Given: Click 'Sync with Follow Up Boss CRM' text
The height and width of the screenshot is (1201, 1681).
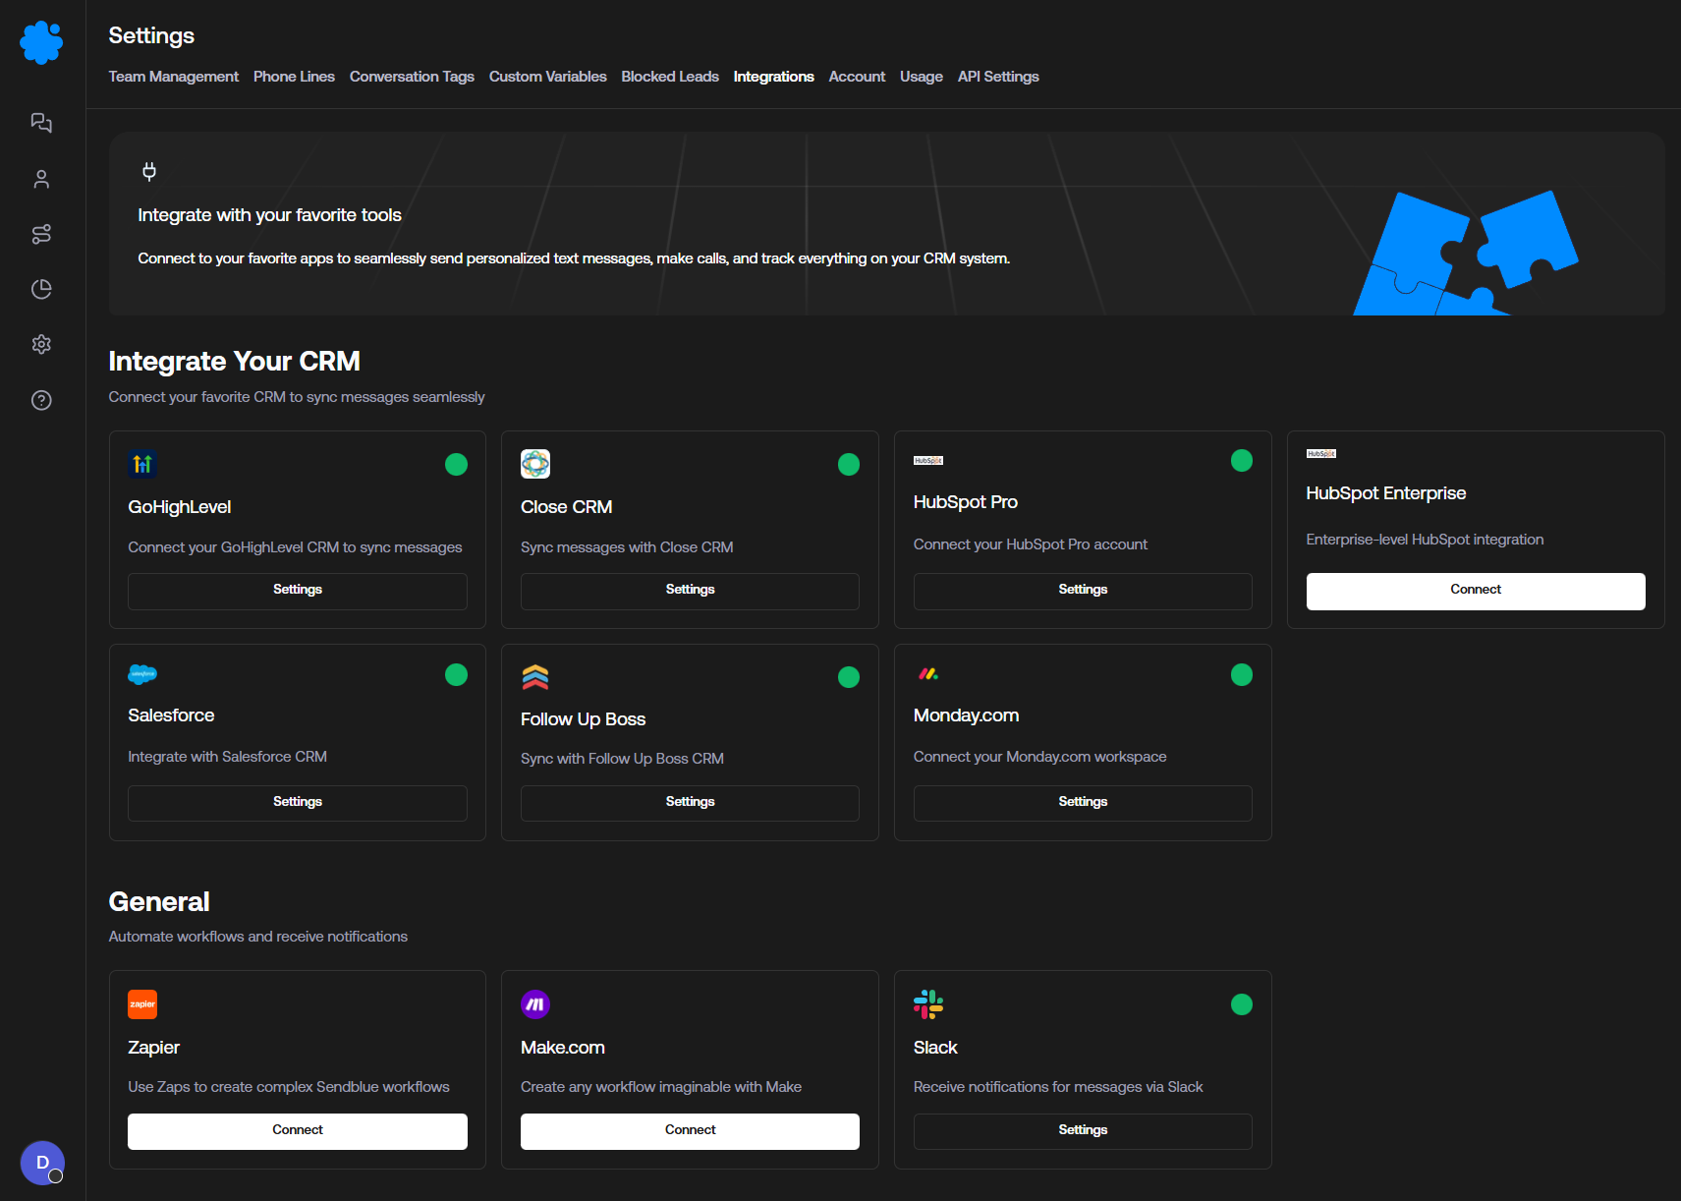Looking at the screenshot, I should coord(622,759).
